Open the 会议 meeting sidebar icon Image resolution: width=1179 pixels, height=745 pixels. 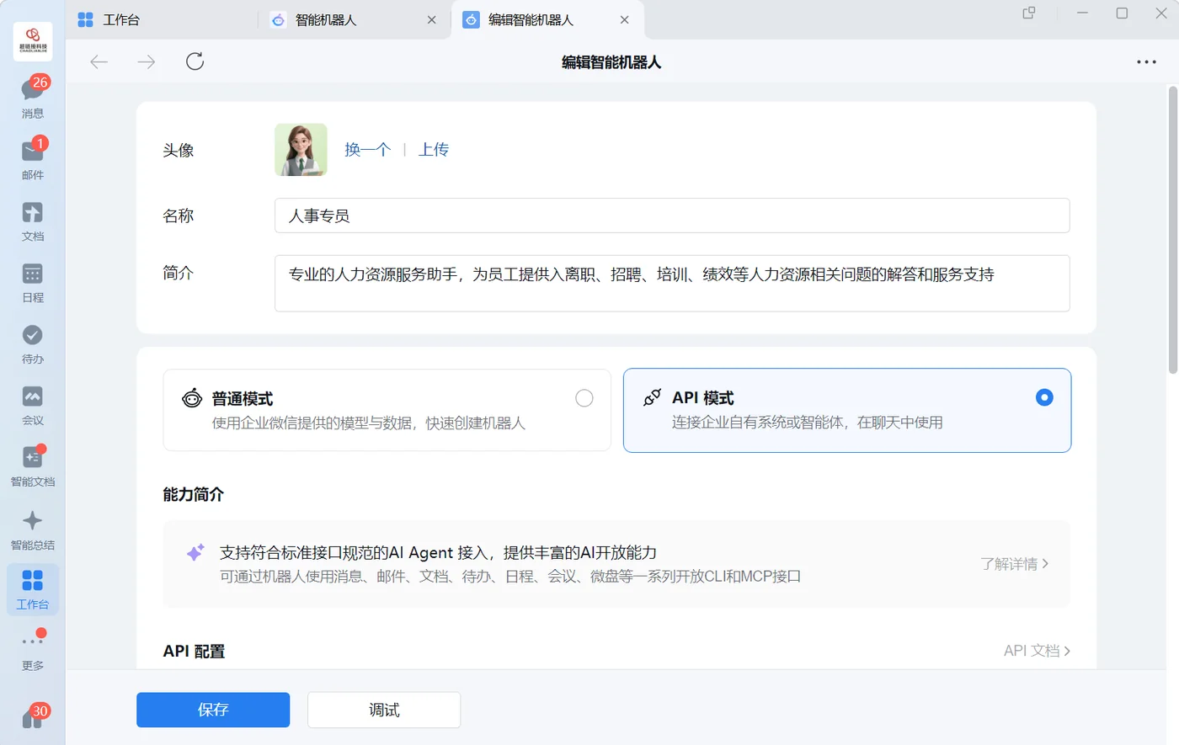click(x=33, y=405)
